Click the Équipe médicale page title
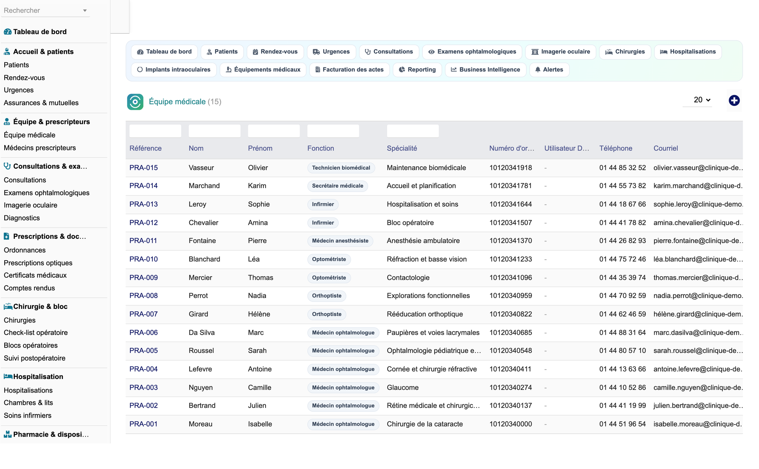 point(177,102)
